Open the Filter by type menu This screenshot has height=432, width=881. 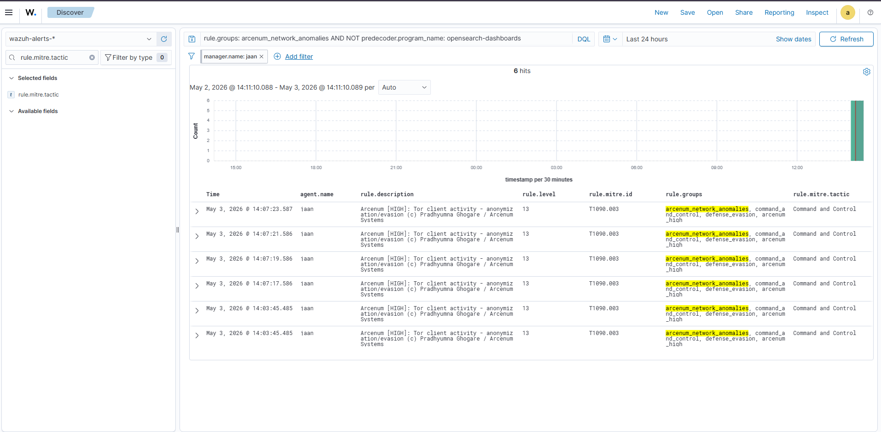coord(136,57)
